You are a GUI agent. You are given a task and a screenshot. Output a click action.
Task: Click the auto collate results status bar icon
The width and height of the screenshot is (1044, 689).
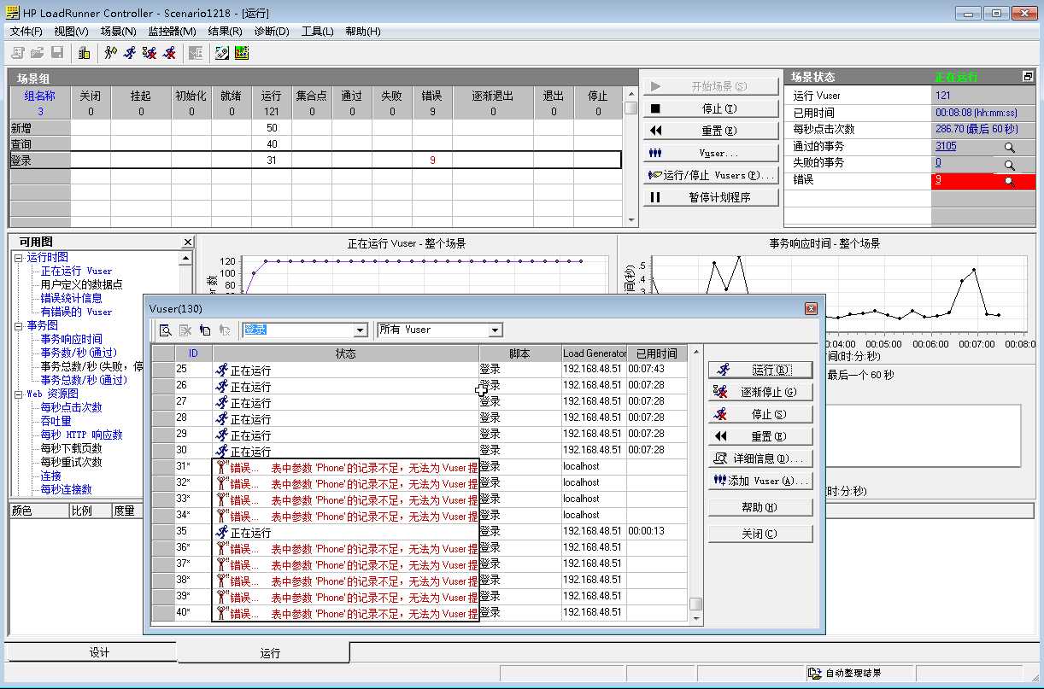coord(815,674)
